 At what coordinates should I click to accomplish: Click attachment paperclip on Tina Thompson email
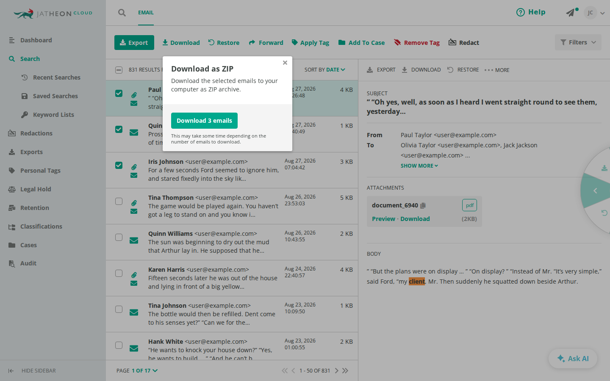(134, 203)
